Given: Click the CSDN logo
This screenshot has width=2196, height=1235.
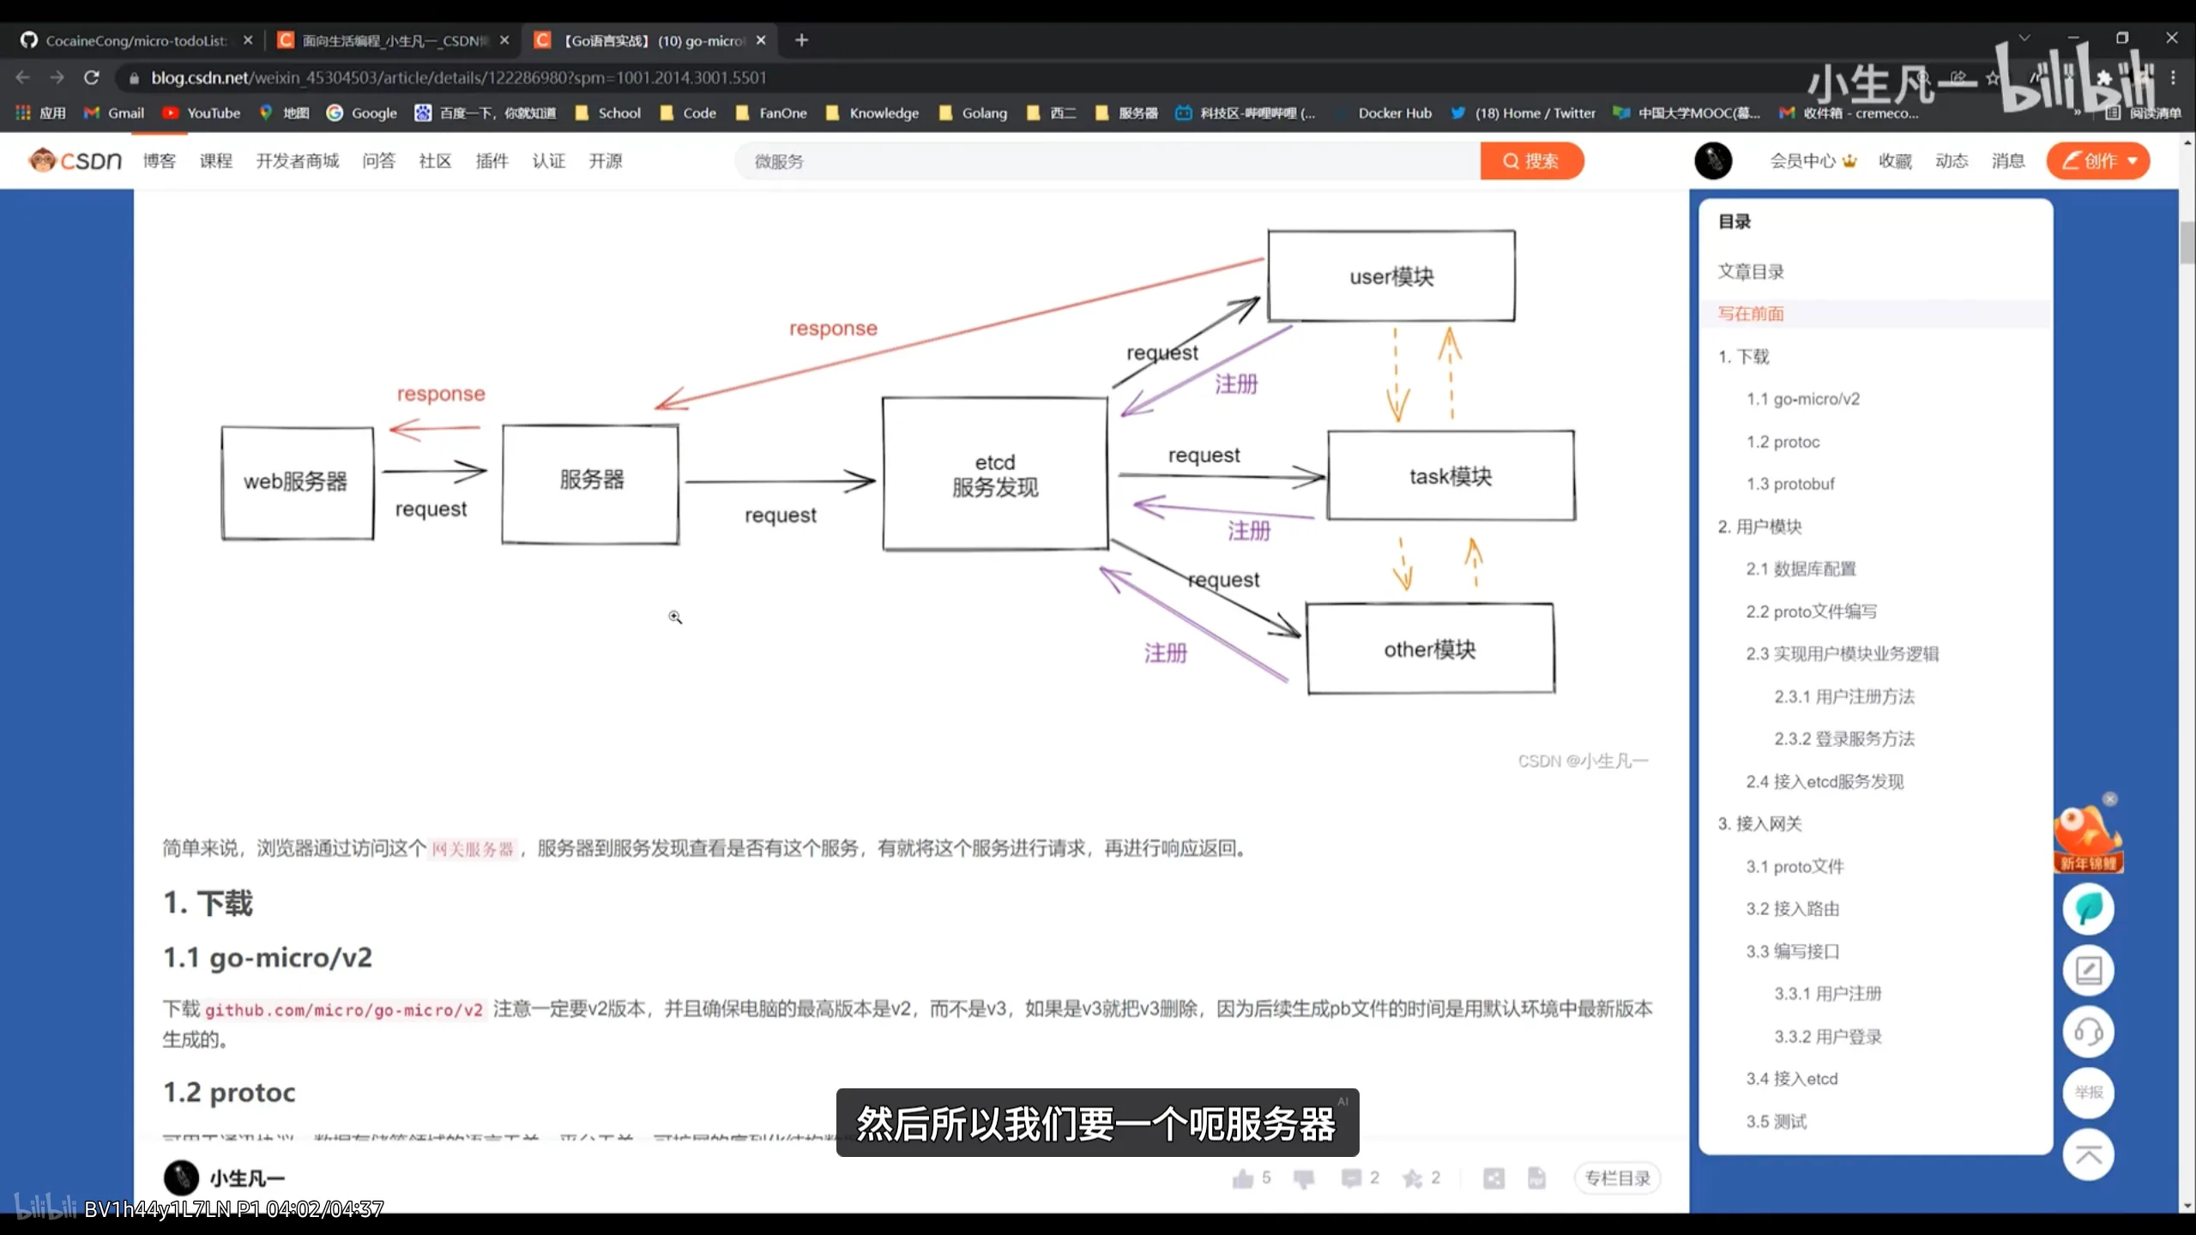Looking at the screenshot, I should click(75, 160).
